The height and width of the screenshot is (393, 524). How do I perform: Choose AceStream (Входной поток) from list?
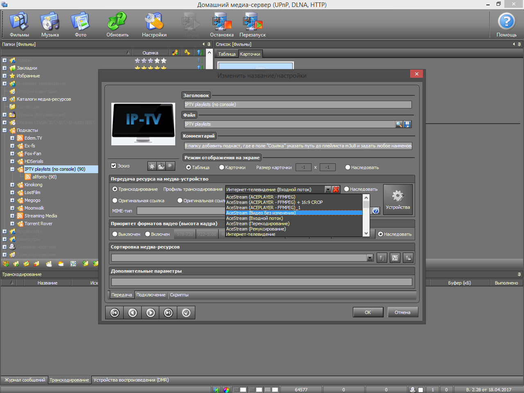pyautogui.click(x=255, y=218)
